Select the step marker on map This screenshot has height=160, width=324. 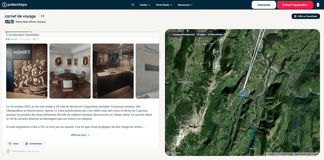coord(242,93)
